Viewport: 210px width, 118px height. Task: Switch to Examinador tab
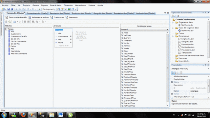click(72, 17)
